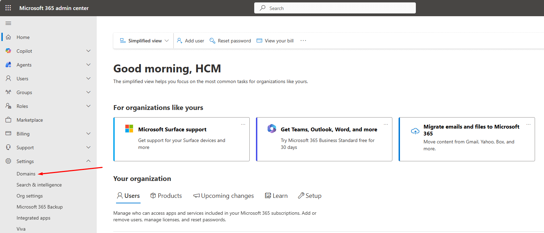The width and height of the screenshot is (544, 233).
Task: Open Org settings in sidebar
Action: pyautogui.click(x=30, y=196)
